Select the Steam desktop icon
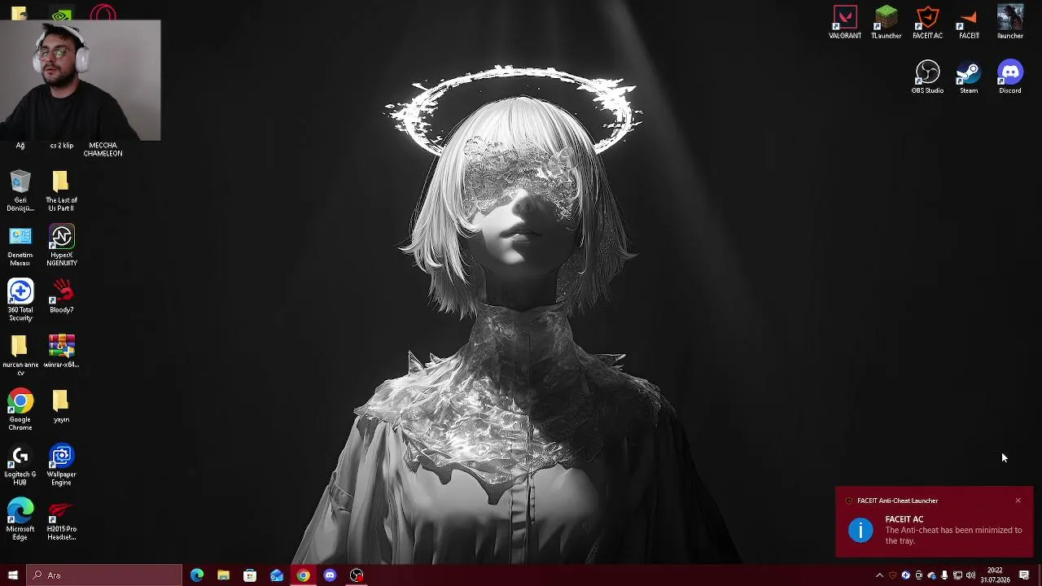1042x586 pixels. click(x=969, y=77)
